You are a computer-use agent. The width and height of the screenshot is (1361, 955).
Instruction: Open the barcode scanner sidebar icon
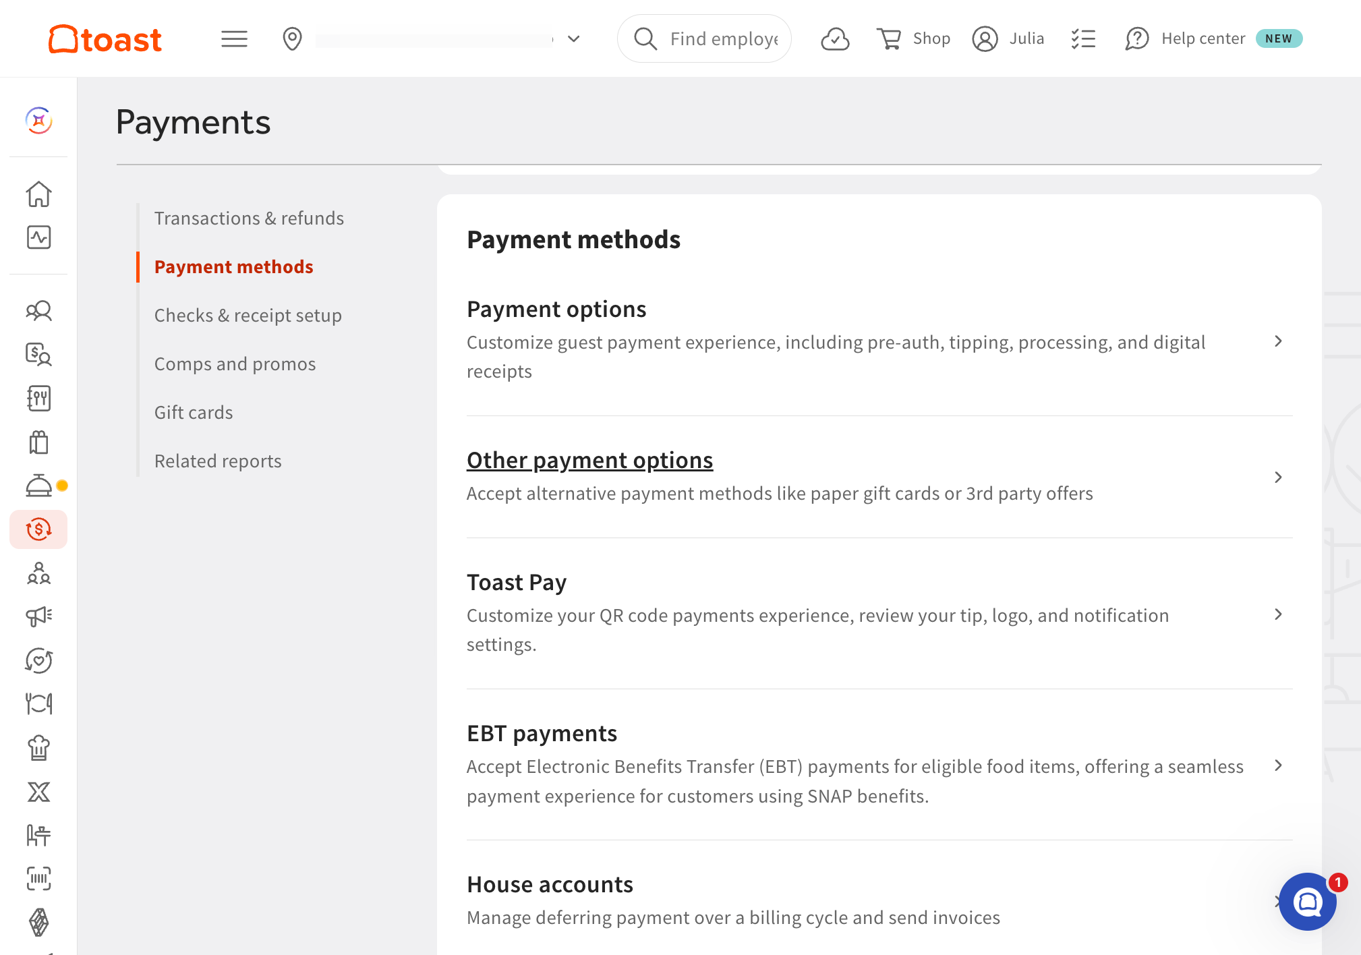pos(39,879)
